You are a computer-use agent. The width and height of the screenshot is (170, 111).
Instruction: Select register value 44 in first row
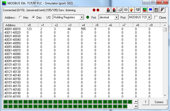pos(69,29)
